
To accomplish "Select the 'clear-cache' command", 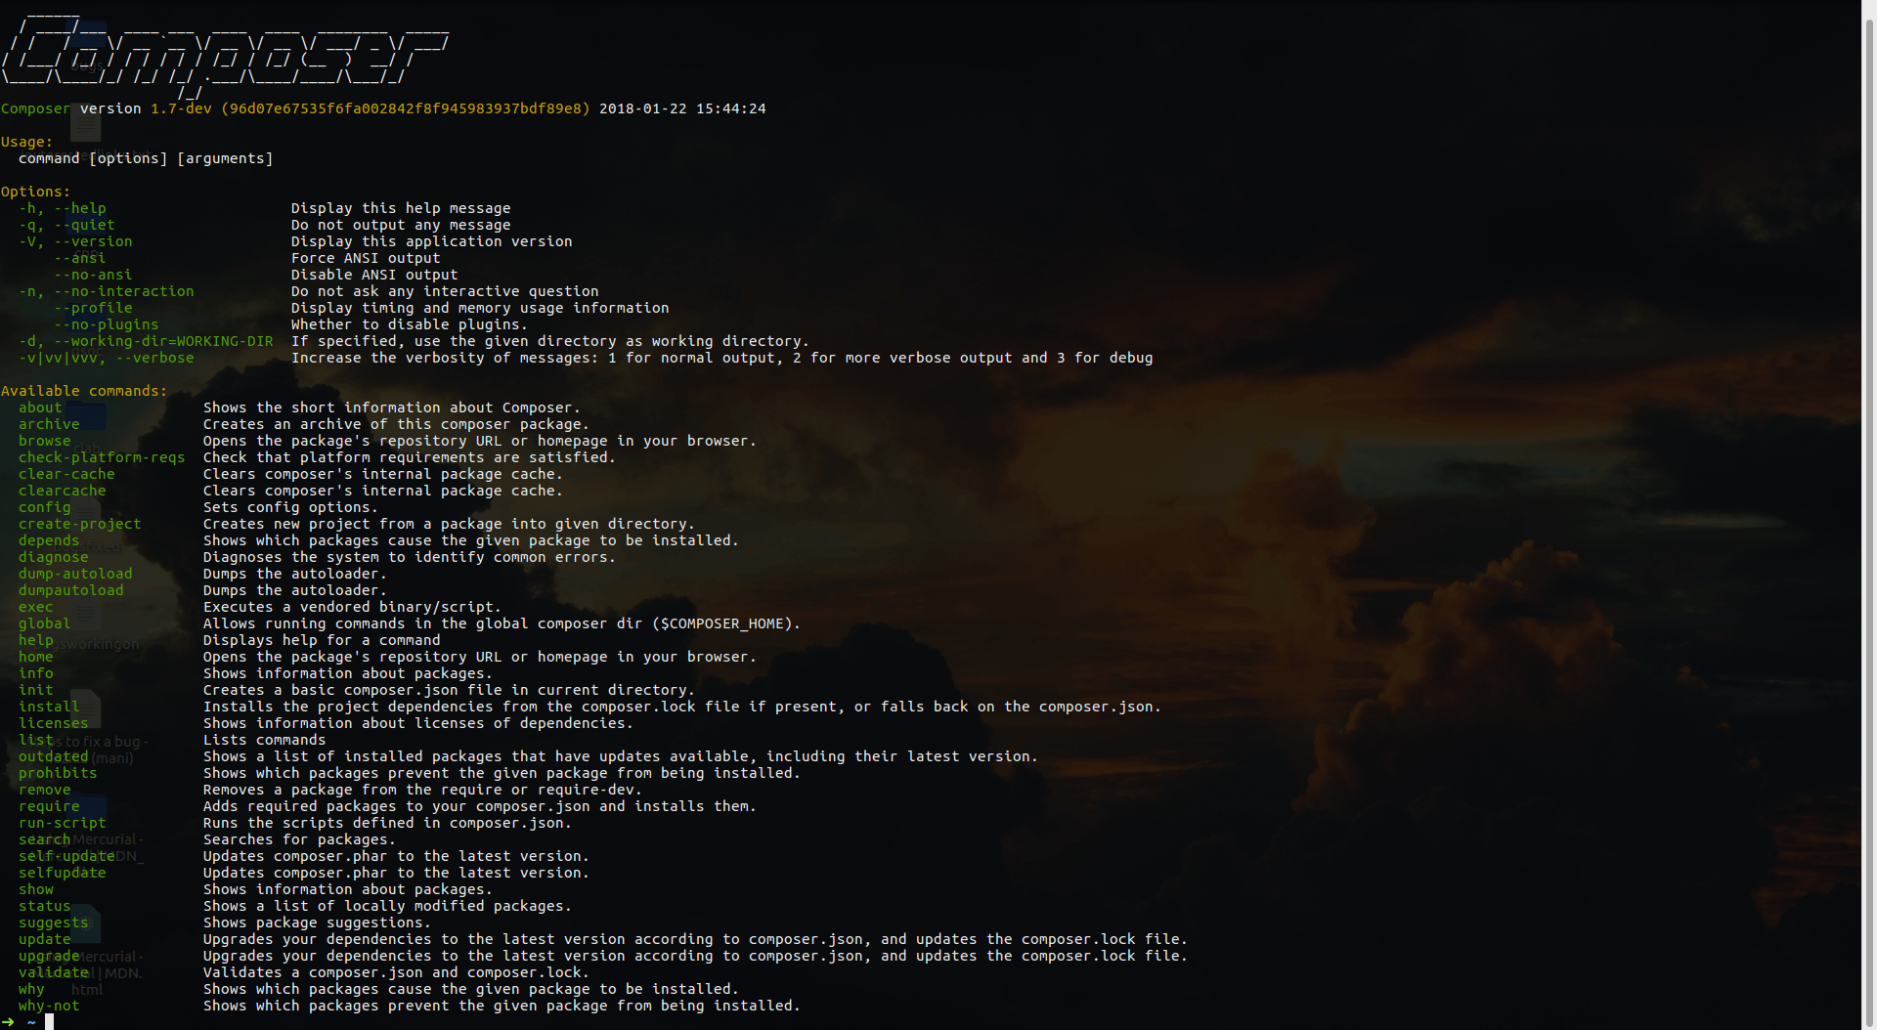I will [66, 474].
